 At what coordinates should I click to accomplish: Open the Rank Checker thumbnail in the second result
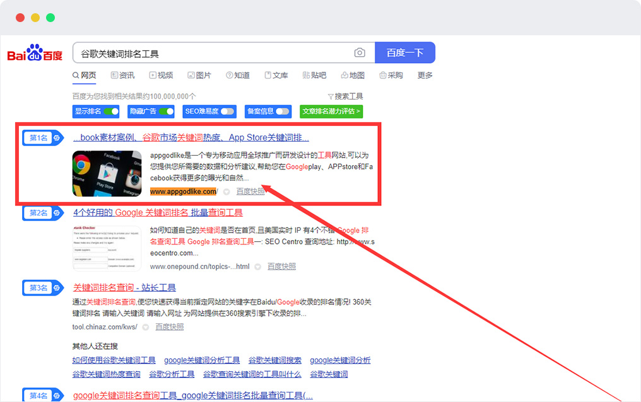107,248
